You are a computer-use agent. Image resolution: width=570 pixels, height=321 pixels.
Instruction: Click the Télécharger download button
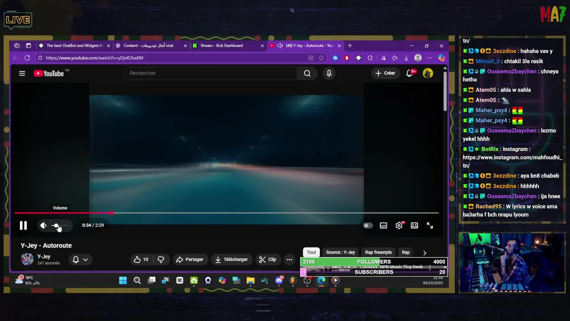(231, 259)
